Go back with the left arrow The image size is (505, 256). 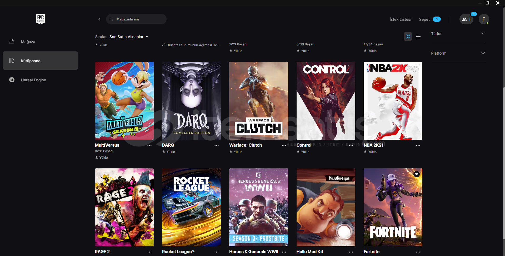[99, 19]
